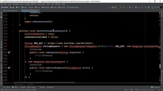Click the mymall folder breadcrumb

coord(62,7)
